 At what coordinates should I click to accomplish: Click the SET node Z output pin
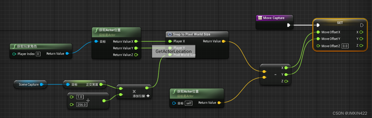click(361, 46)
